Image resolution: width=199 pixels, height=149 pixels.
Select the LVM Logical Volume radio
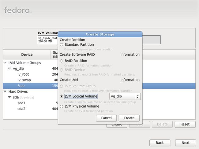coord(62,96)
